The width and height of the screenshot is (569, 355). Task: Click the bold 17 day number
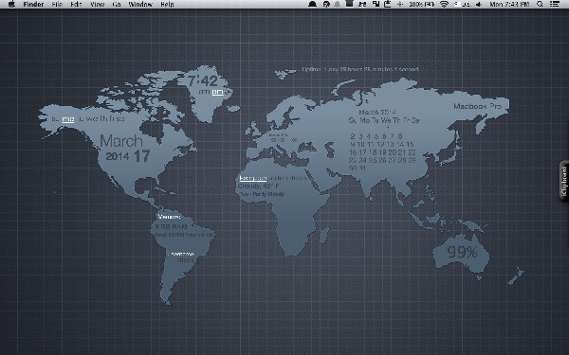point(142,156)
